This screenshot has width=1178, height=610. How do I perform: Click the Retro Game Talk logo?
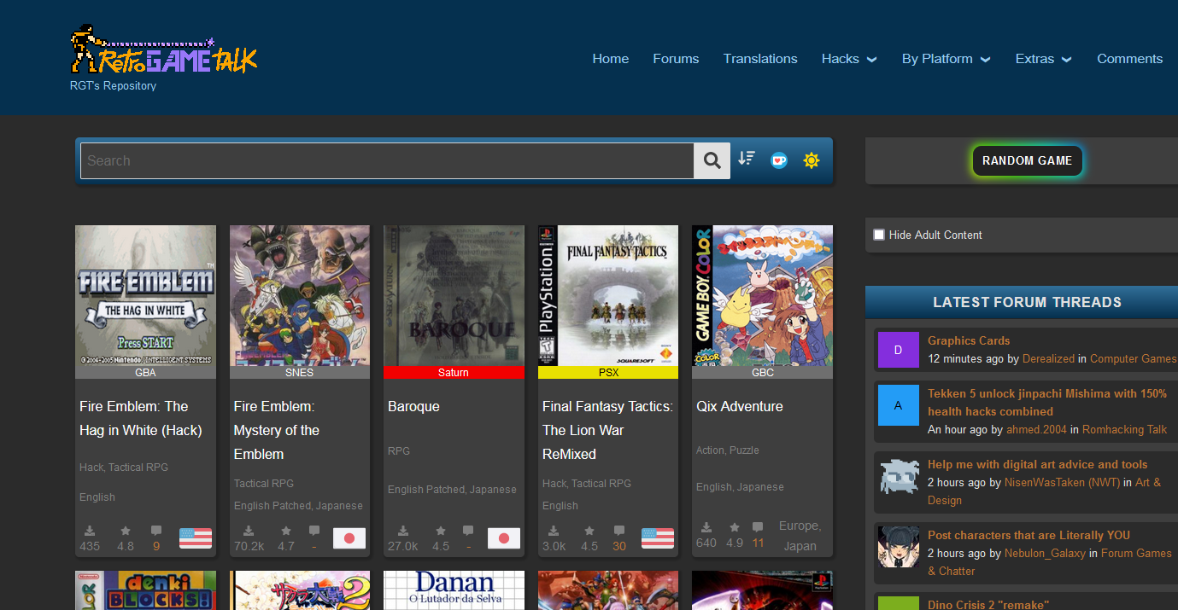(x=163, y=50)
